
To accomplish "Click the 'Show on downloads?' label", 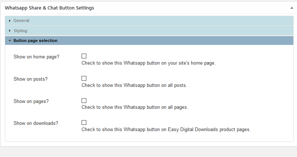I will tap(35, 123).
